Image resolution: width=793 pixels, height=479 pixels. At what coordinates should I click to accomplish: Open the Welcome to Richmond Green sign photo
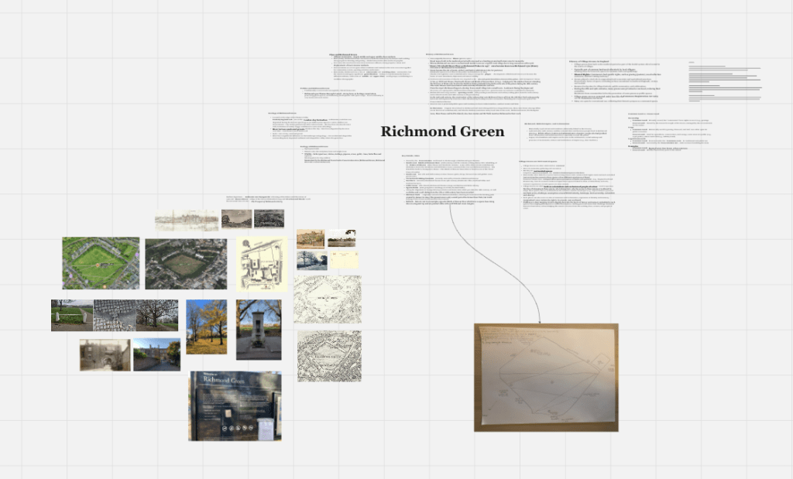coord(235,405)
